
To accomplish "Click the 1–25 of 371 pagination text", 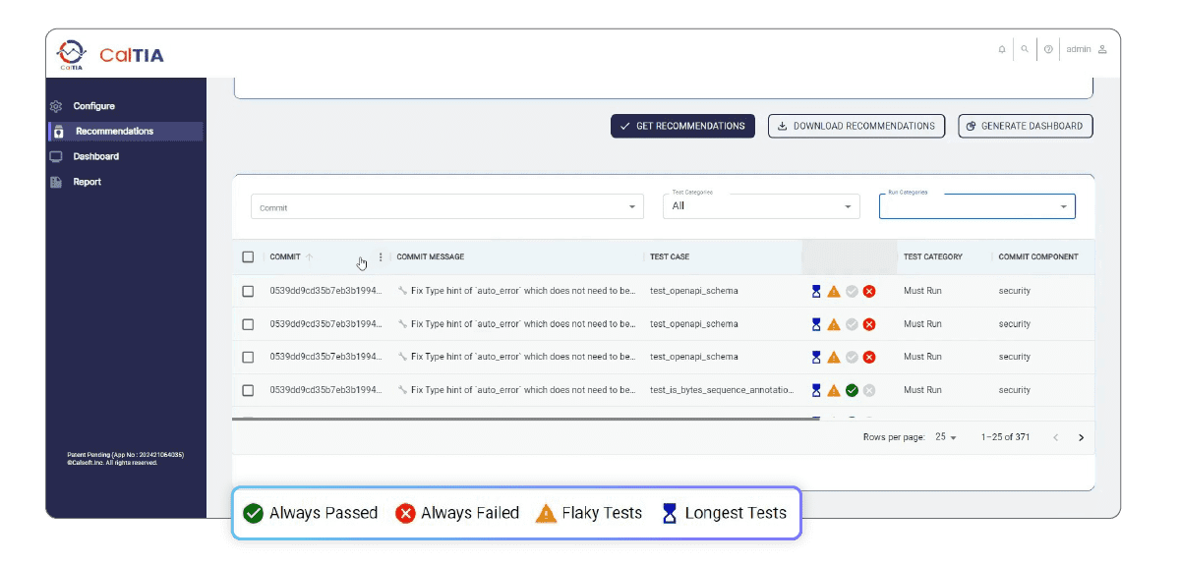I will coord(1005,437).
